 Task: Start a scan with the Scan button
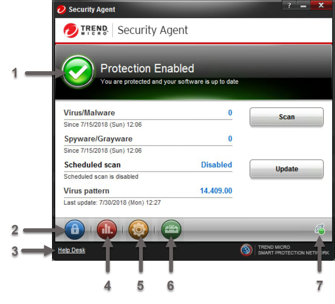click(286, 117)
